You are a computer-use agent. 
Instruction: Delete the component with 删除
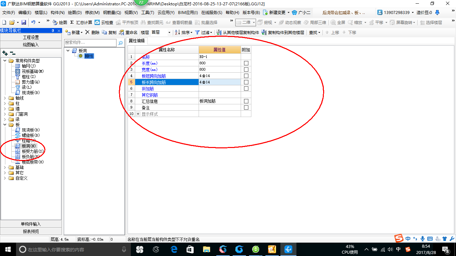[x=92, y=32]
